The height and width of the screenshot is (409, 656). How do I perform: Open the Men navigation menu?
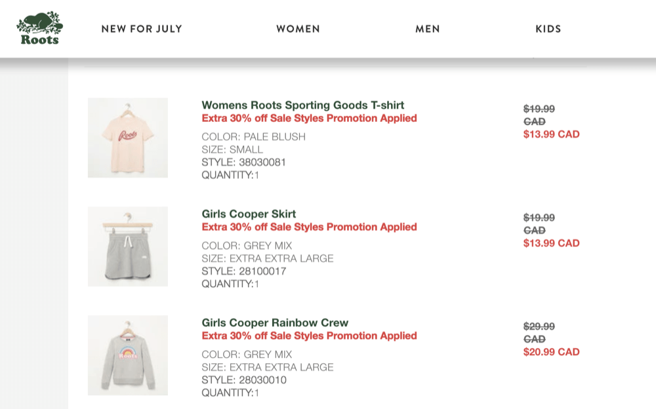click(428, 29)
